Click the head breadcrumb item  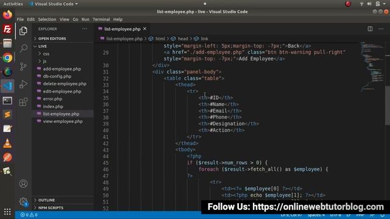pos(183,39)
